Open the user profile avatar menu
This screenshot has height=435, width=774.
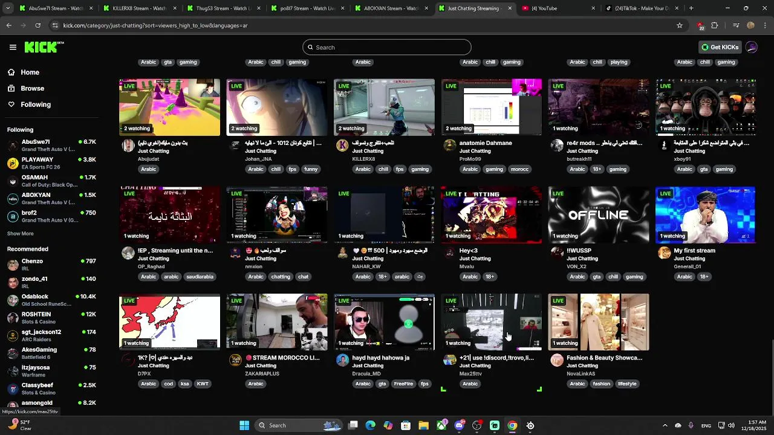pos(752,47)
